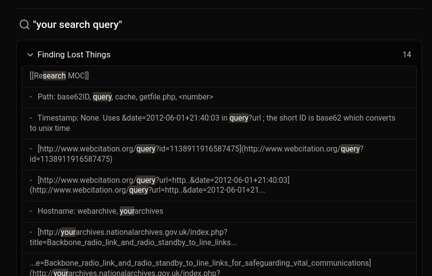This screenshot has width=432, height=276.
Task: Click the highlighted "search" in Research MOC
Action: tap(54, 76)
